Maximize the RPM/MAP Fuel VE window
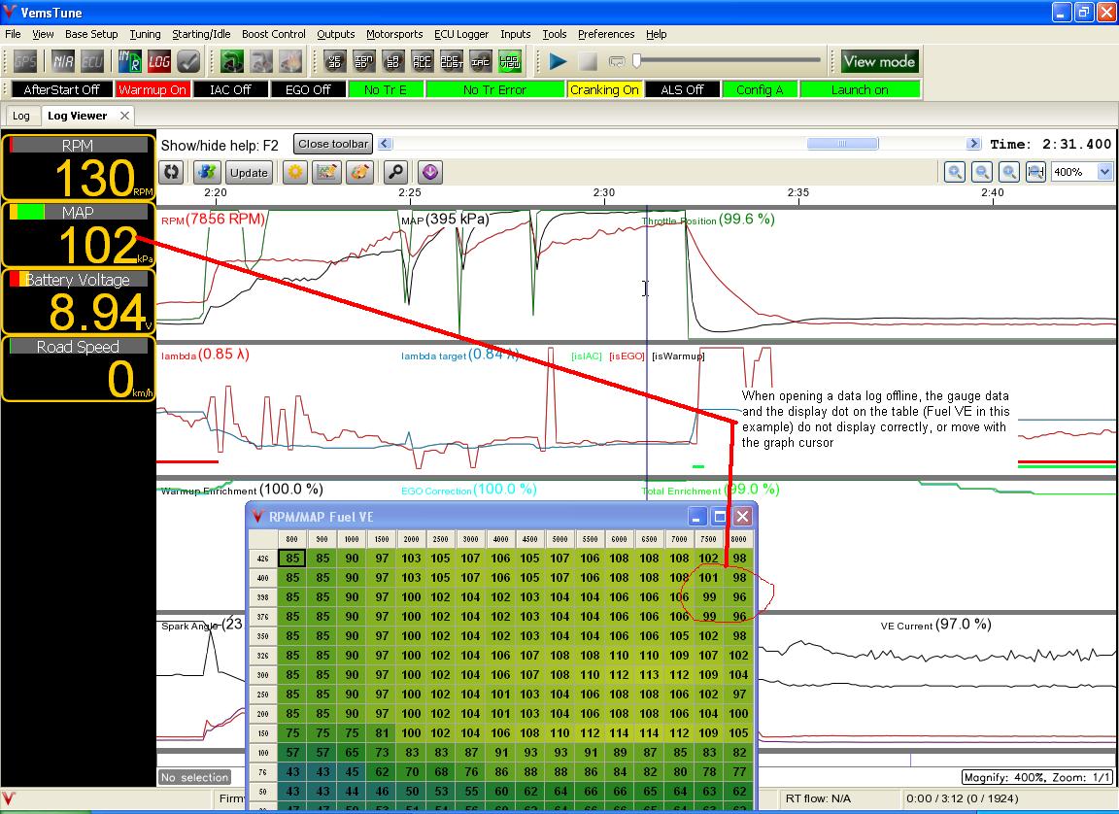Viewport: 1119px width, 814px height. [x=720, y=517]
